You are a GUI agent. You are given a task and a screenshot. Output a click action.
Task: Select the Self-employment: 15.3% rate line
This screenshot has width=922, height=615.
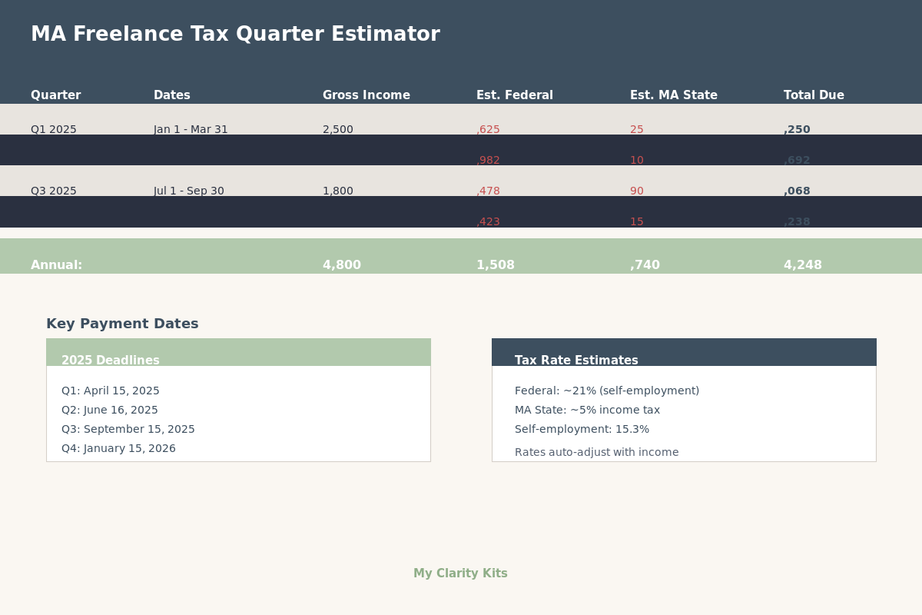pyautogui.click(x=582, y=429)
